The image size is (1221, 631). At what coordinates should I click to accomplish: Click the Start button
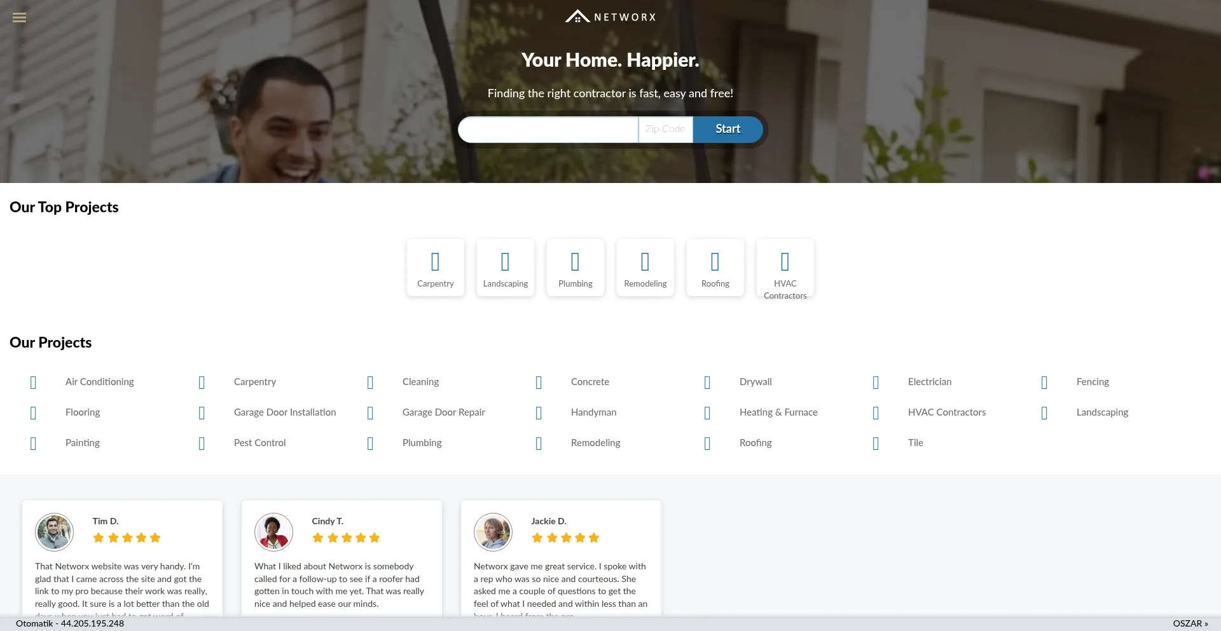click(x=728, y=129)
